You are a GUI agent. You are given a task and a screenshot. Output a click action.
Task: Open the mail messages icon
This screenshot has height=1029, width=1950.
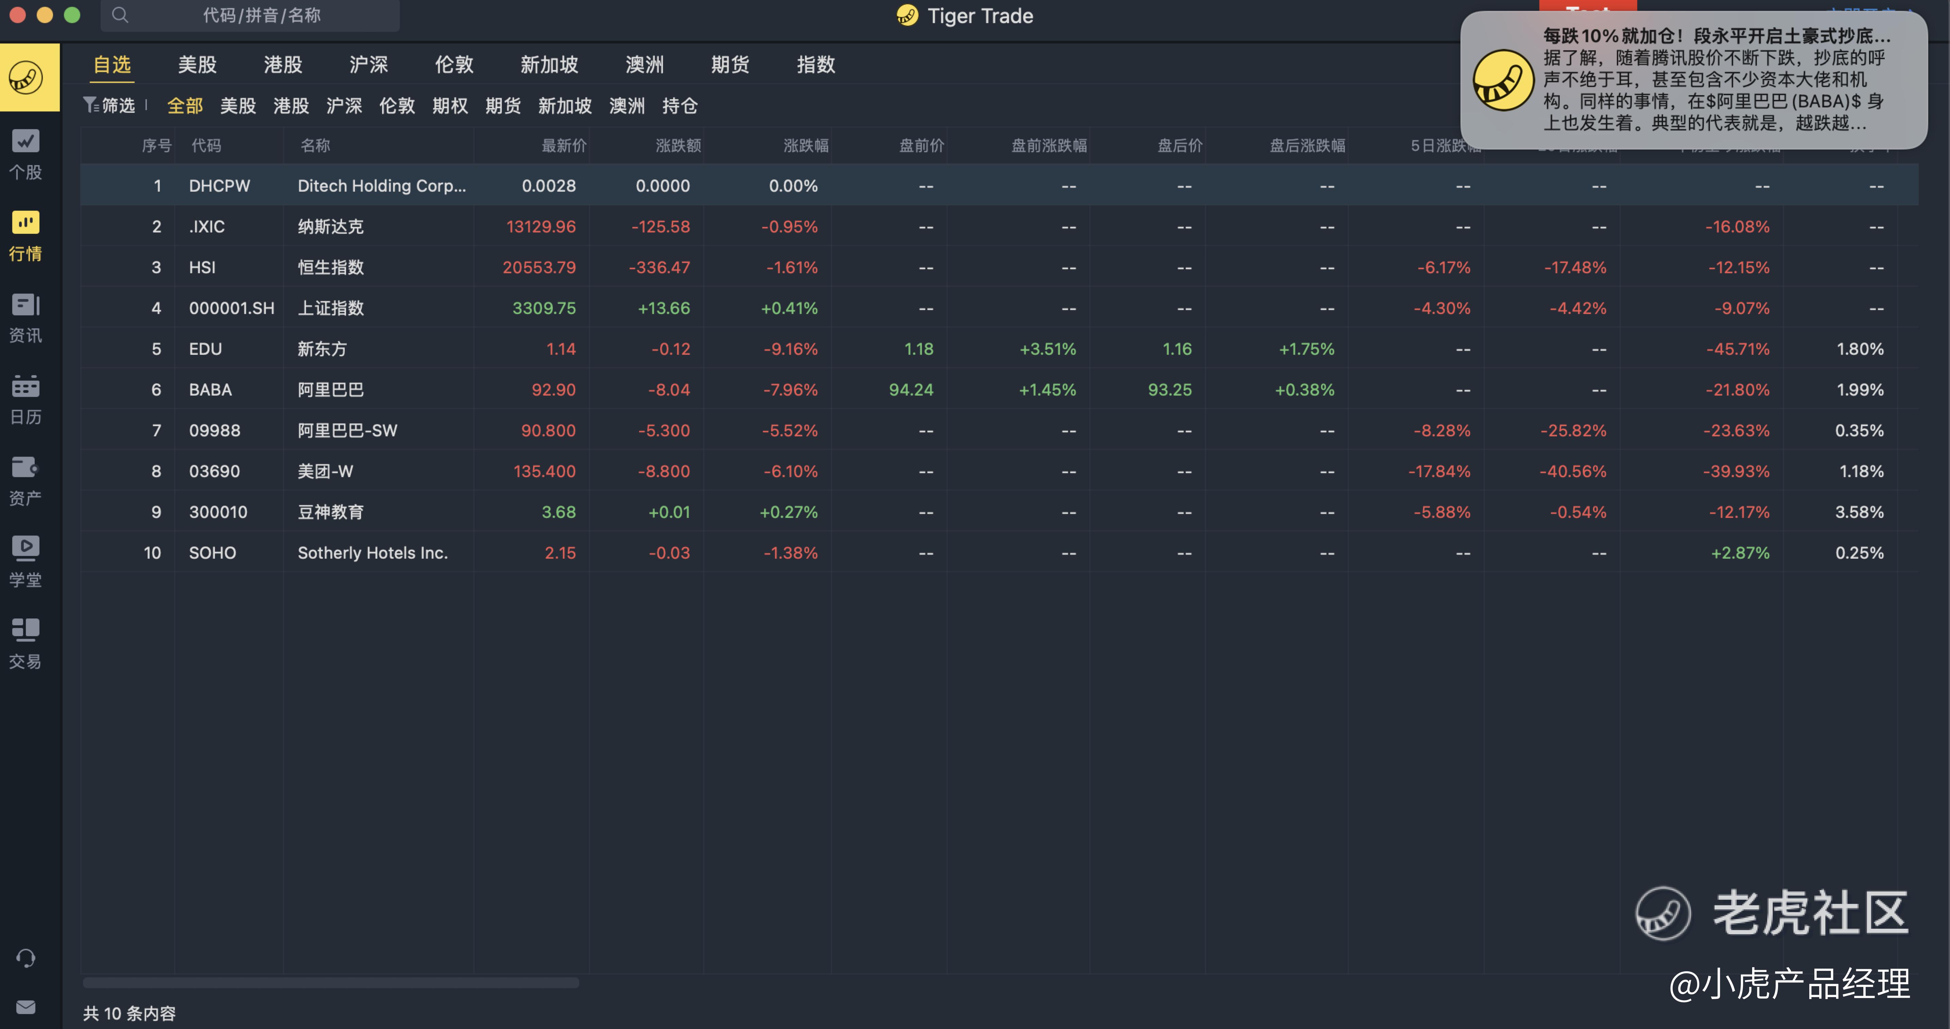pyautogui.click(x=26, y=1007)
